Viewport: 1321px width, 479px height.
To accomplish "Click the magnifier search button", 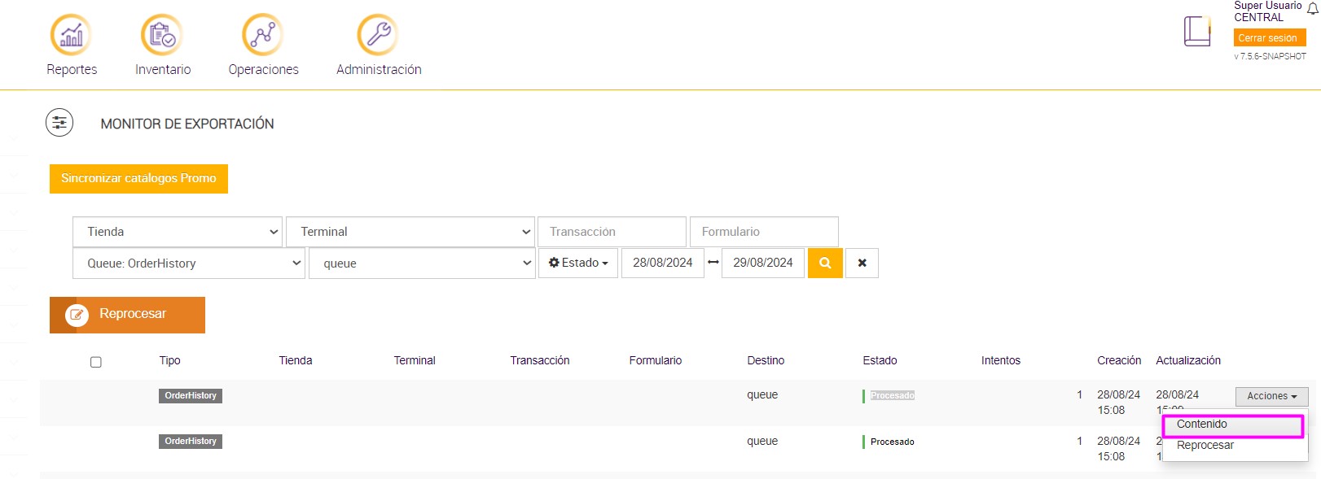I will (x=825, y=263).
